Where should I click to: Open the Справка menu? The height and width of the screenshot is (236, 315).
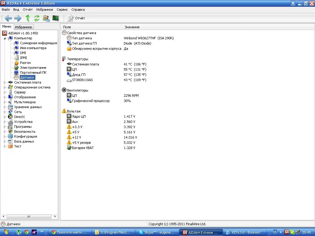point(78,10)
